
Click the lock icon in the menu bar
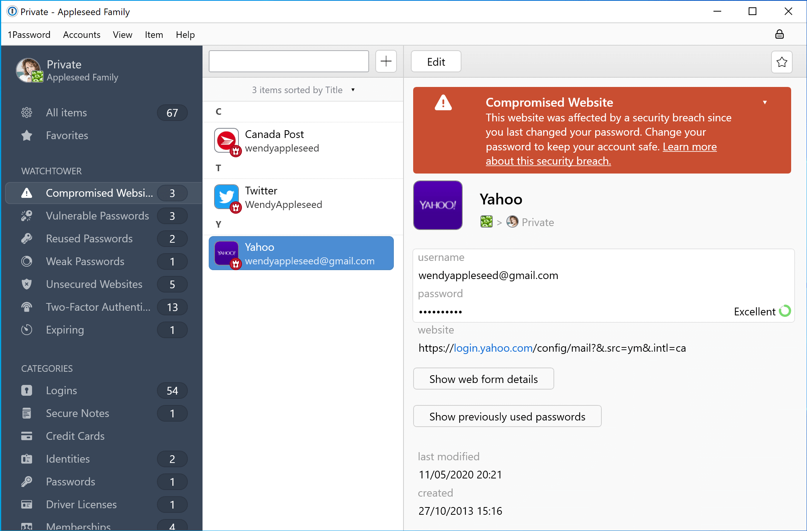[x=779, y=34]
